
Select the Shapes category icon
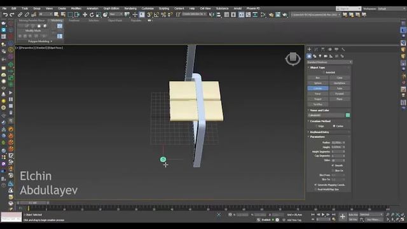(x=315, y=56)
